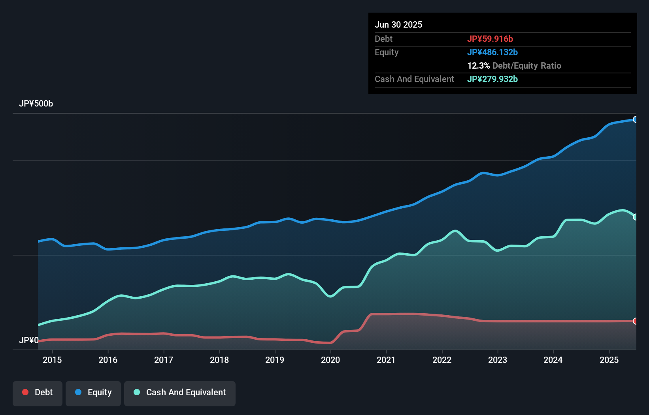The width and height of the screenshot is (649, 415).
Task: Click the JP¥500b gridline label
Action: 36,104
